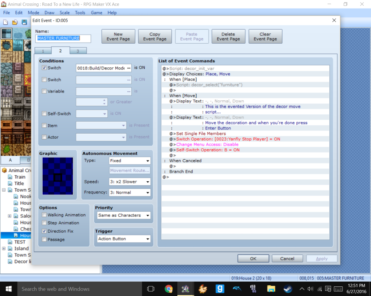Image resolution: width=371 pixels, height=296 pixels.
Task: Select tileset tab A
Action: tap(10, 160)
